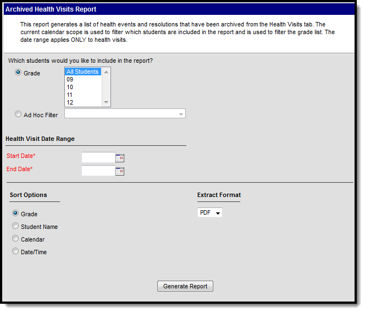Click the grade list scroll down arrow
This screenshot has height=312, width=365.
(x=106, y=102)
